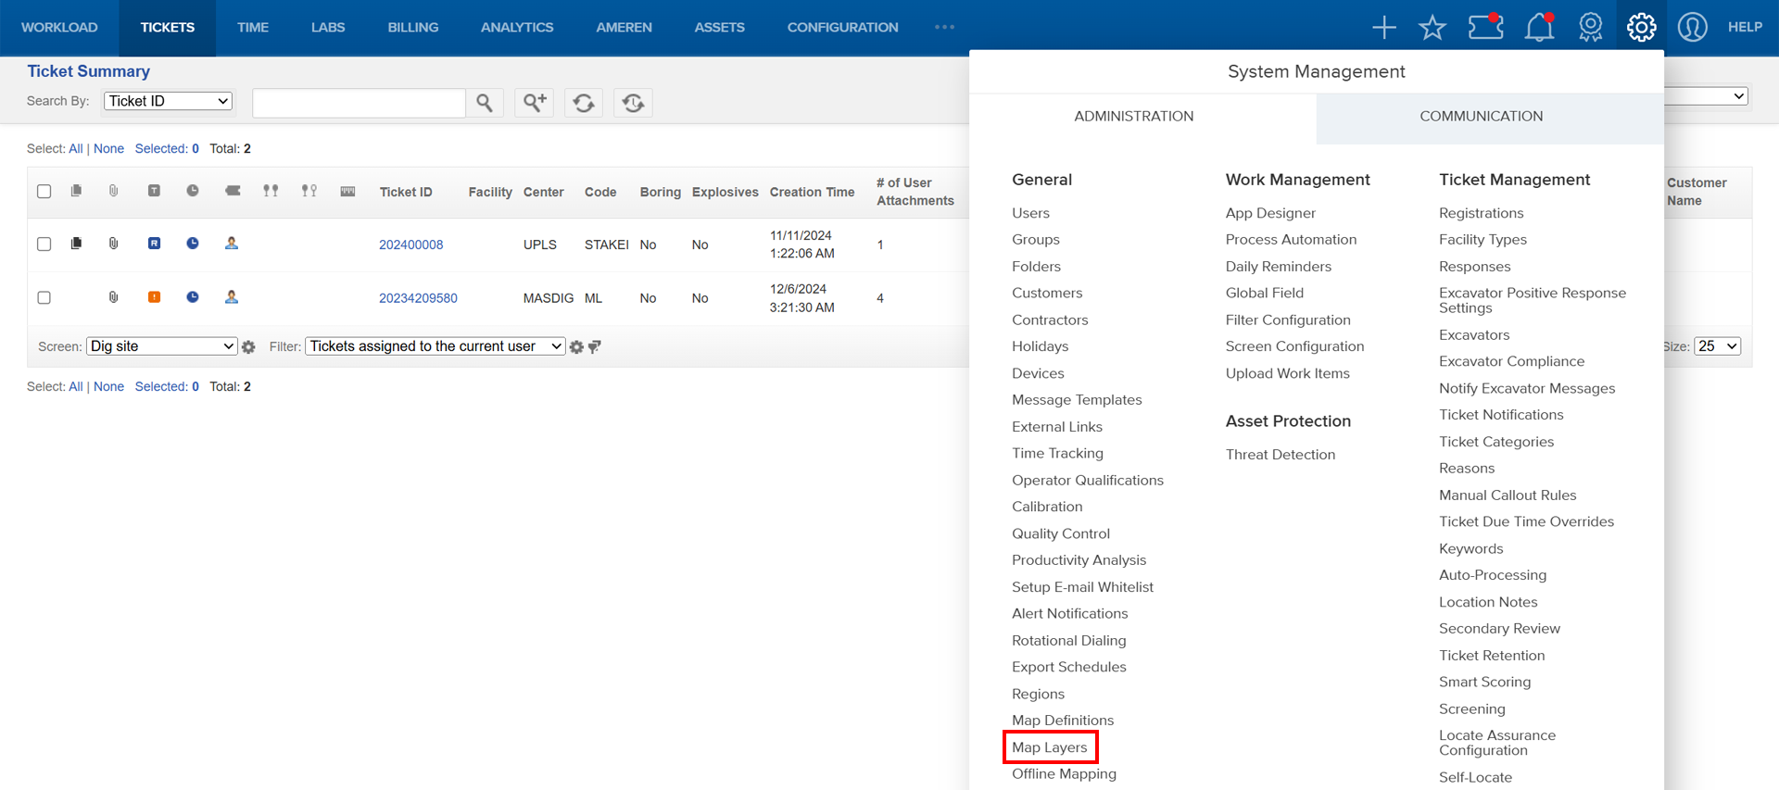Viewport: 1779px width, 790px height.
Task: Open Message Templates link
Action: click(x=1077, y=400)
